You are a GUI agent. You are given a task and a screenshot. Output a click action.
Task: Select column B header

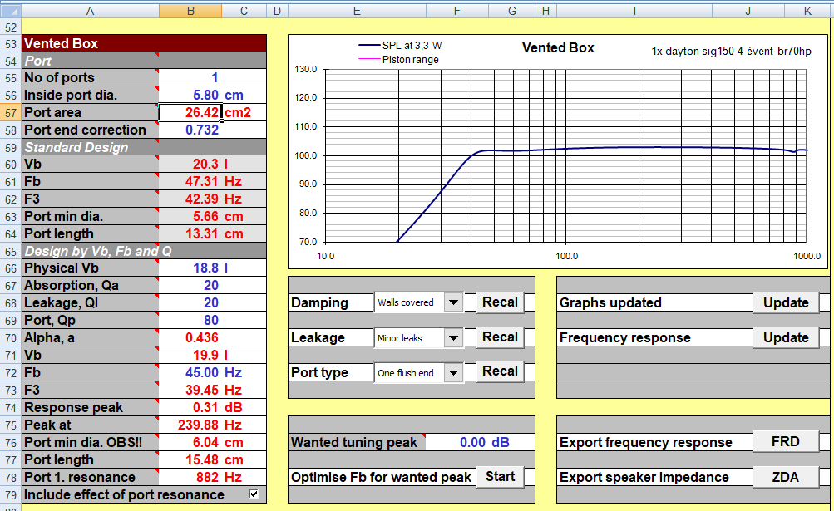tap(190, 11)
